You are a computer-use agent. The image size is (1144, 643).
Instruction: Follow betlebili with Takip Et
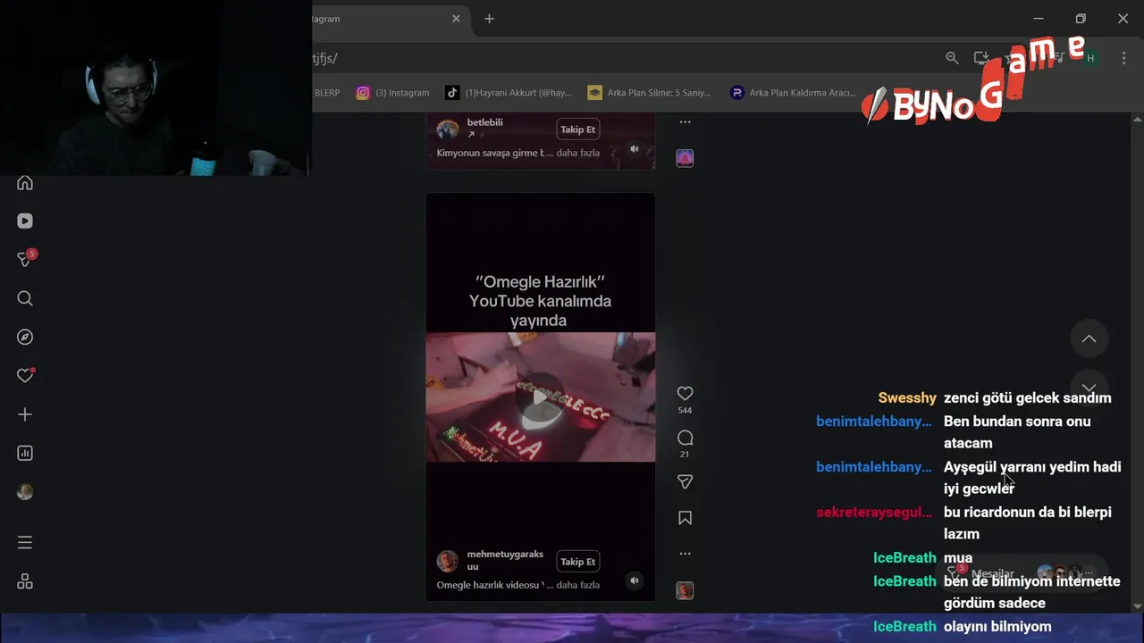577,129
